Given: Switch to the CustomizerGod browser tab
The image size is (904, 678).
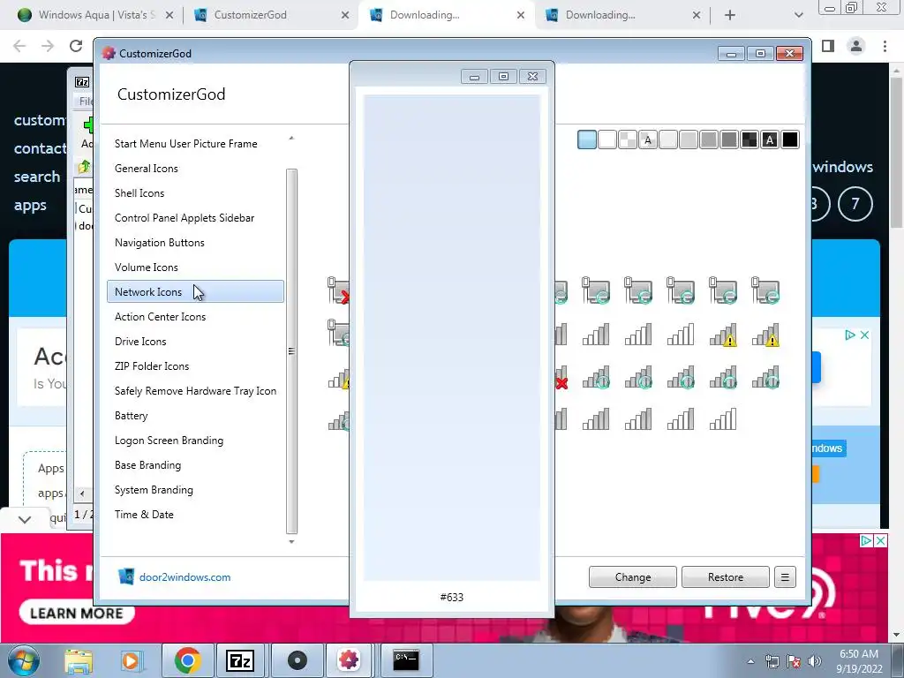Looking at the screenshot, I should pyautogui.click(x=271, y=15).
